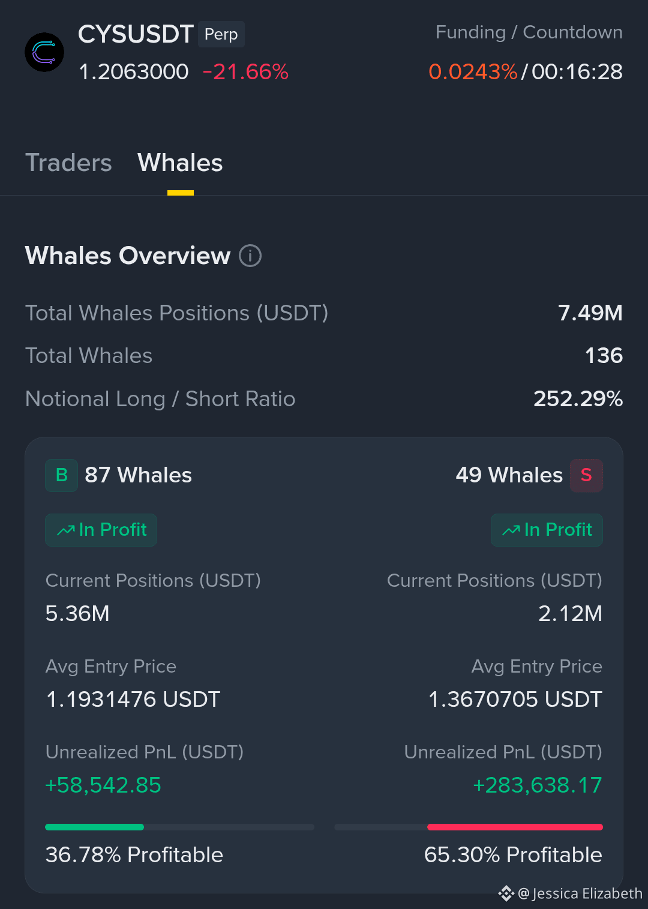The image size is (648, 909).
Task: Click the long side In Profit badge
Action: tap(101, 530)
